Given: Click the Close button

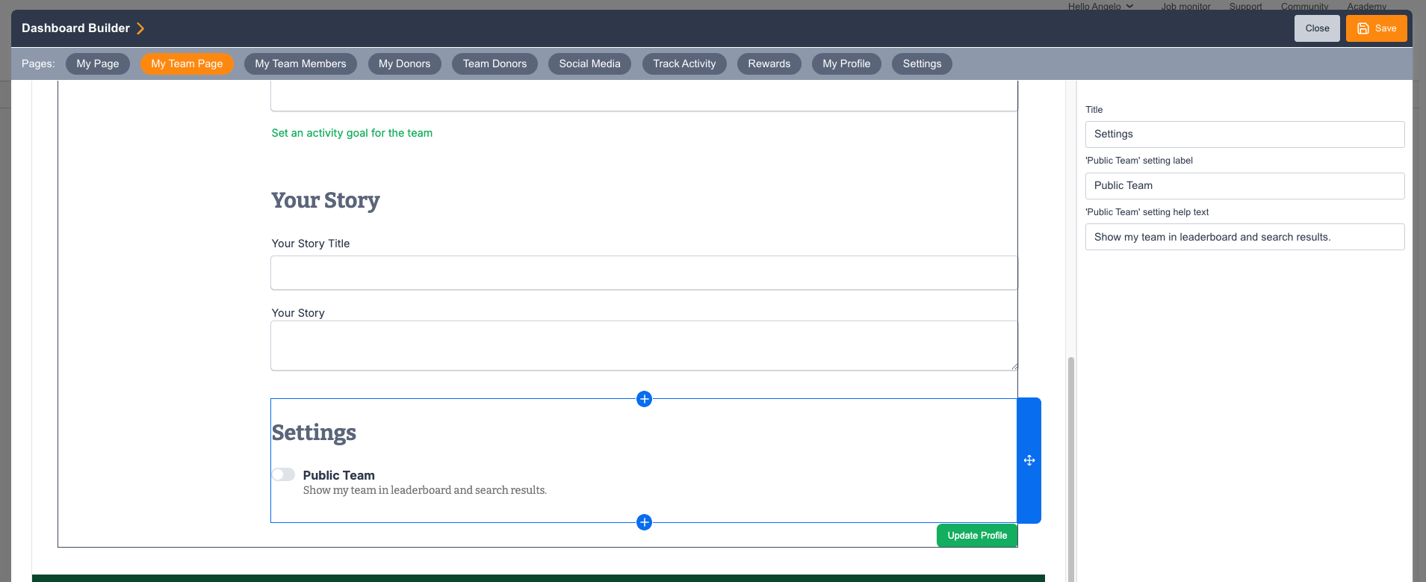Looking at the screenshot, I should click(1317, 28).
